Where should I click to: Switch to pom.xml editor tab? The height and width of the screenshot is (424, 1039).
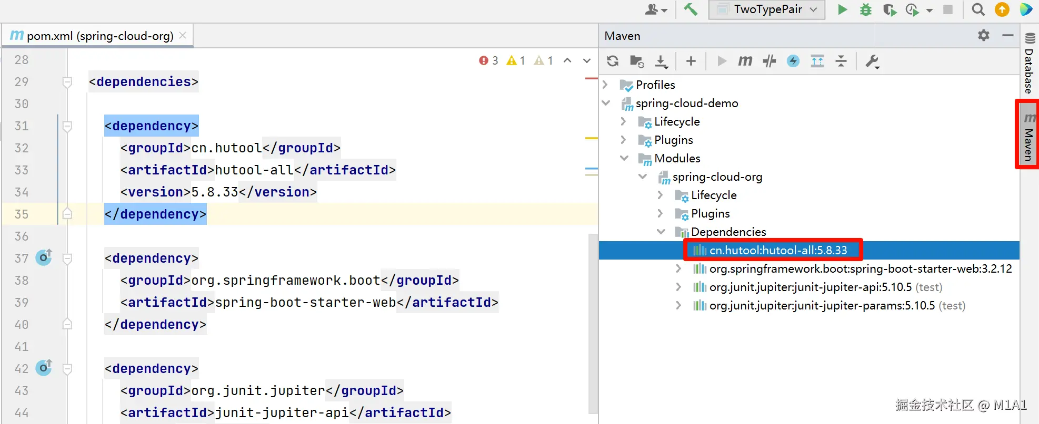pyautogui.click(x=100, y=36)
